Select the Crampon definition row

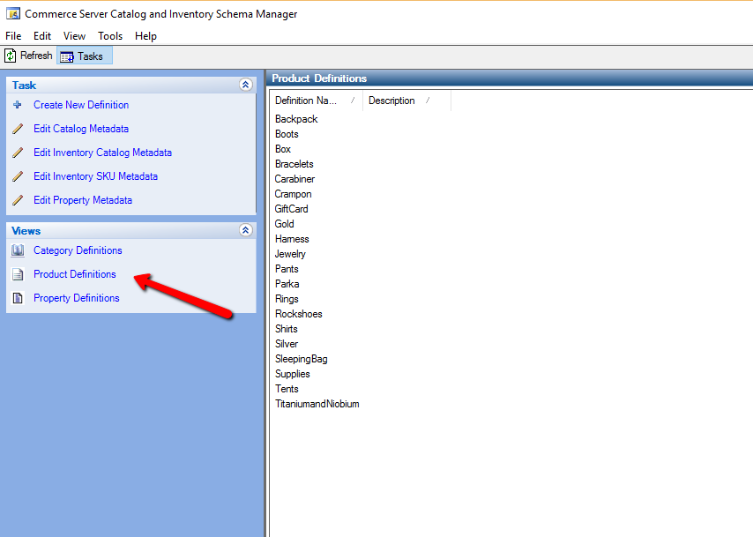click(x=293, y=194)
